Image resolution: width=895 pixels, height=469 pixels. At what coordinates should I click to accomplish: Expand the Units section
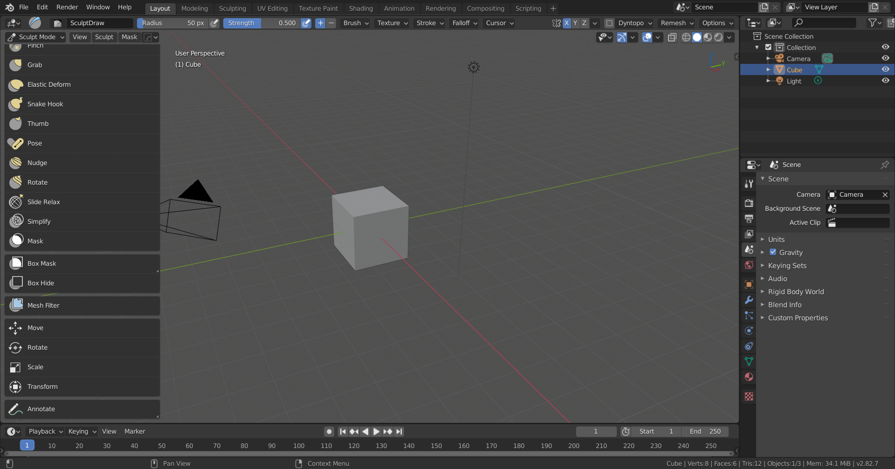click(763, 239)
